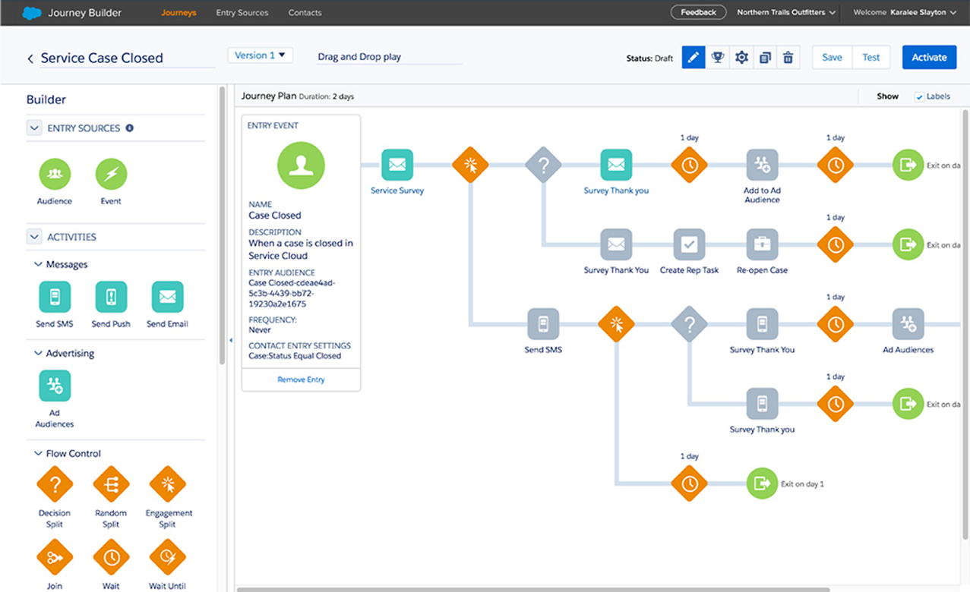Activate the journey
The image size is (970, 592).
point(929,58)
